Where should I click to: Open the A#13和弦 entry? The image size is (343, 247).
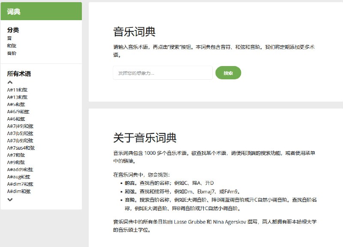tap(17, 97)
